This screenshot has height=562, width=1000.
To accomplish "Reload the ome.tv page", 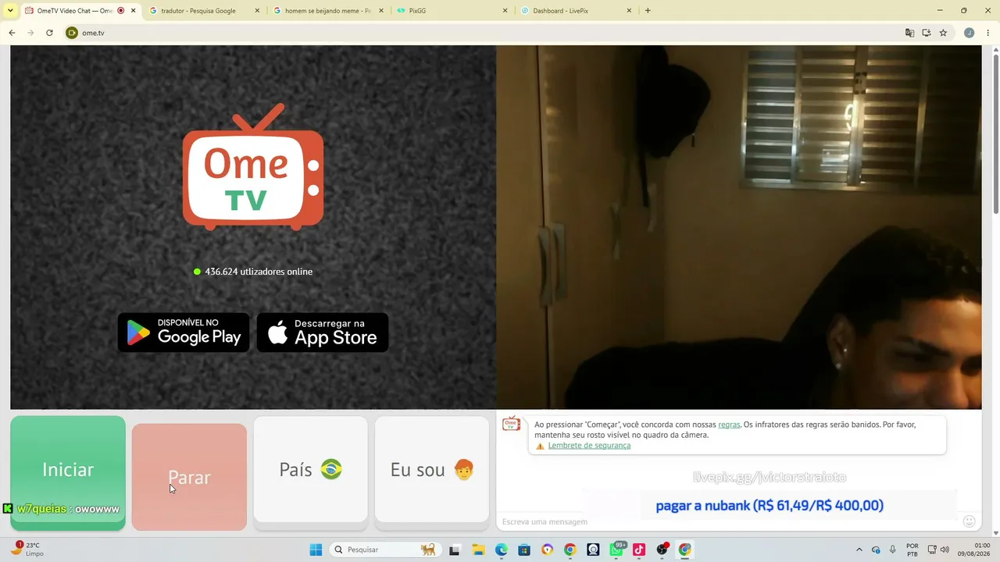I will pyautogui.click(x=49, y=33).
